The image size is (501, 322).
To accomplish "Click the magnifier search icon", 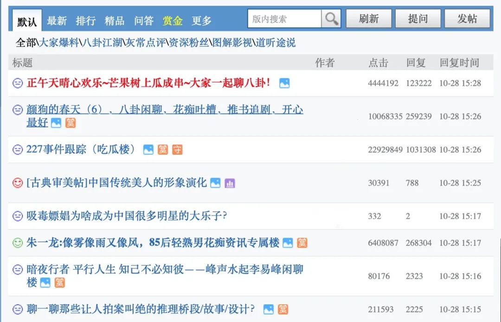I will (x=331, y=19).
